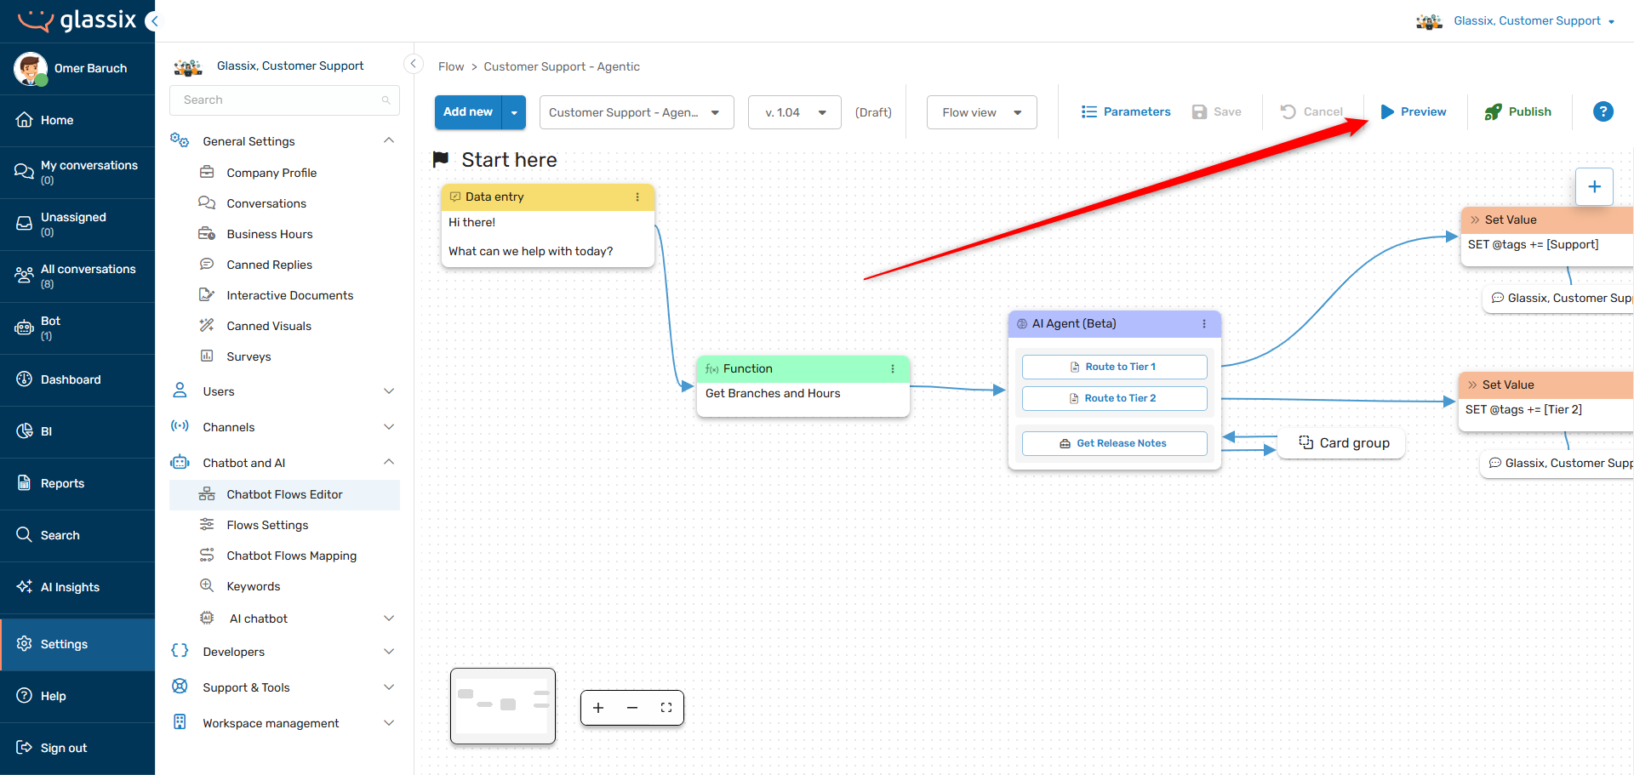Click the Flow breadcrumb link
1634x775 pixels.
[451, 66]
